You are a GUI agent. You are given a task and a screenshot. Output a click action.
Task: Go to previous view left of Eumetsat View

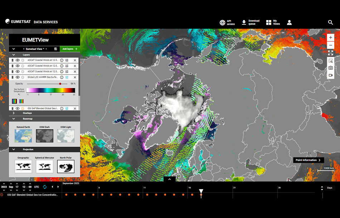click(24, 49)
